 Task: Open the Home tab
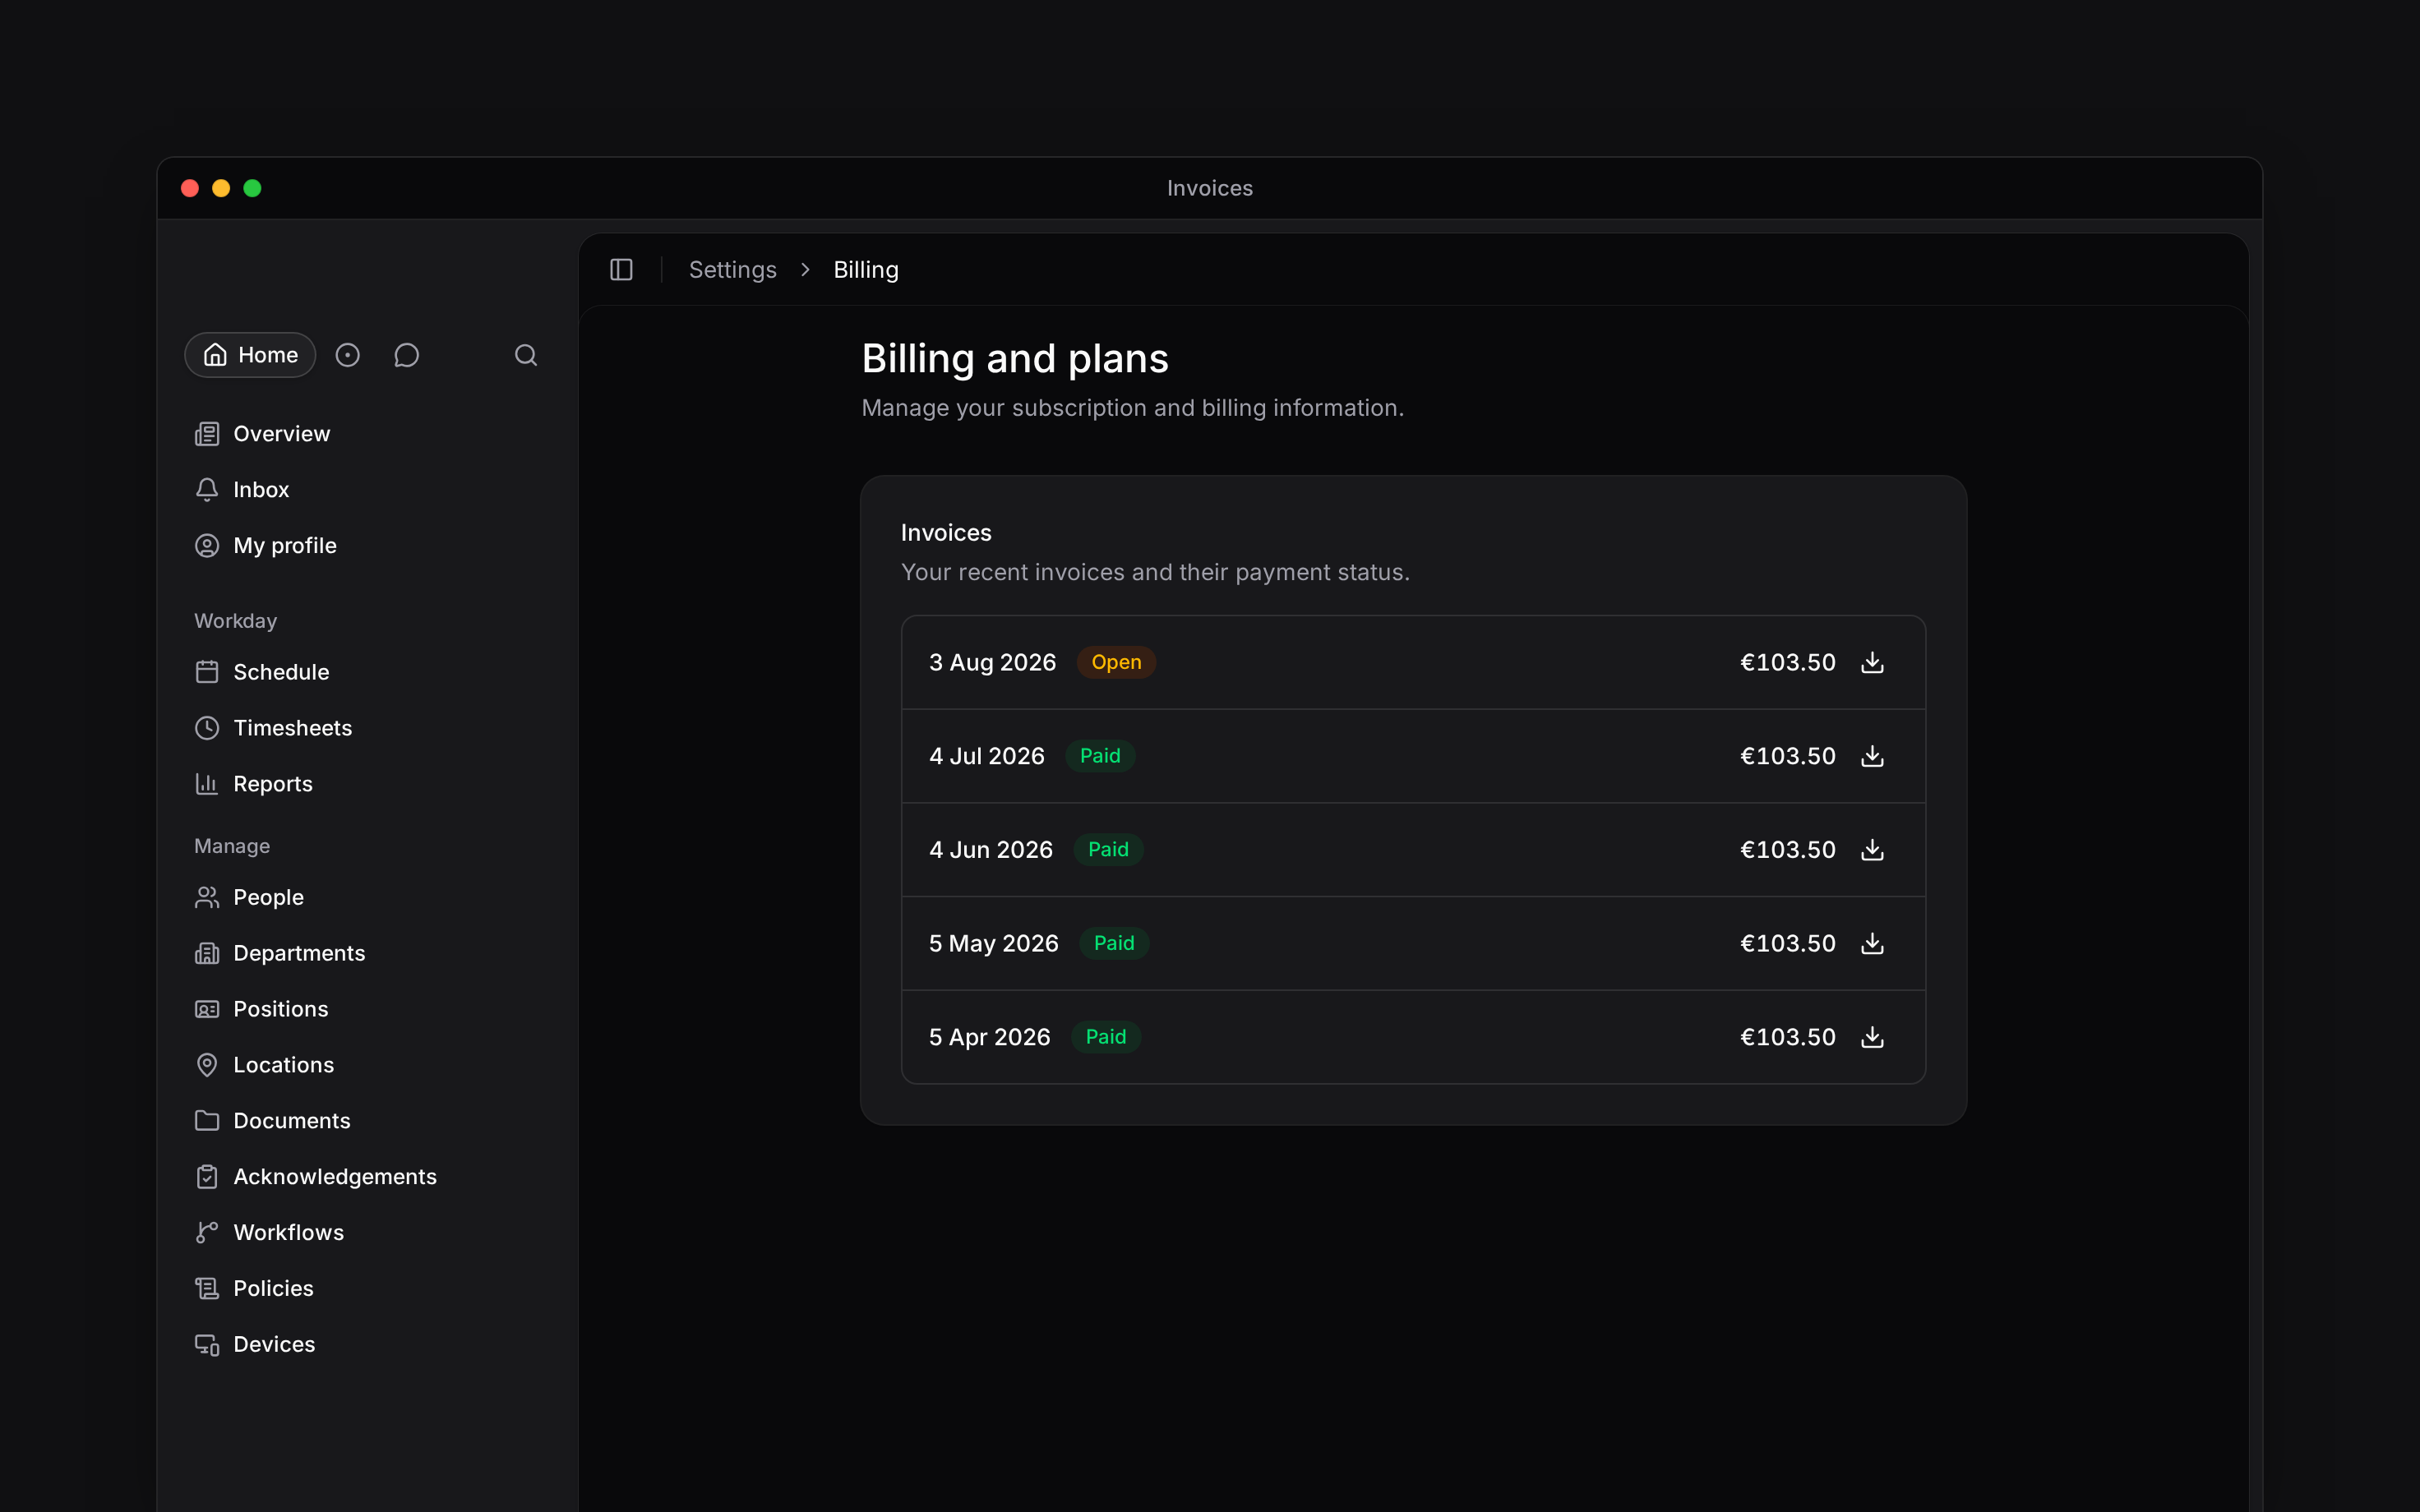(250, 355)
